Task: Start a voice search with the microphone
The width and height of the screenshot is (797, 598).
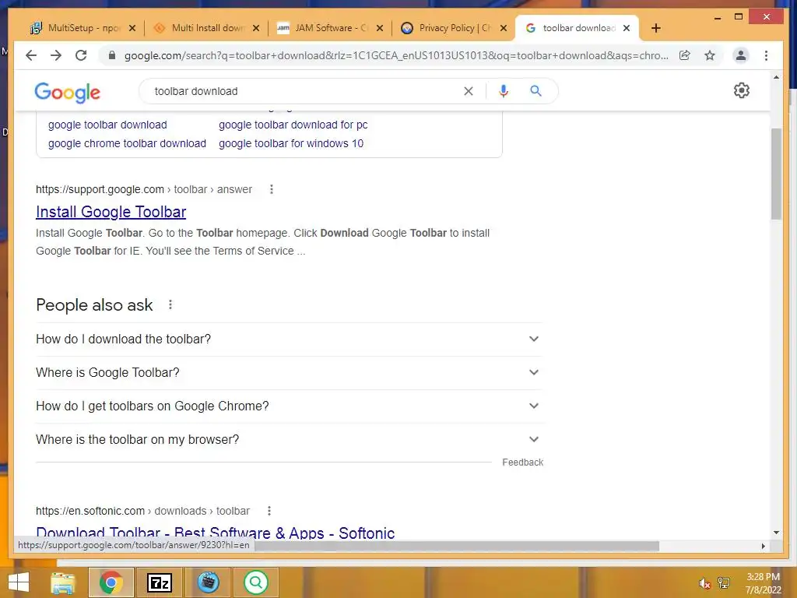Action: (504, 91)
